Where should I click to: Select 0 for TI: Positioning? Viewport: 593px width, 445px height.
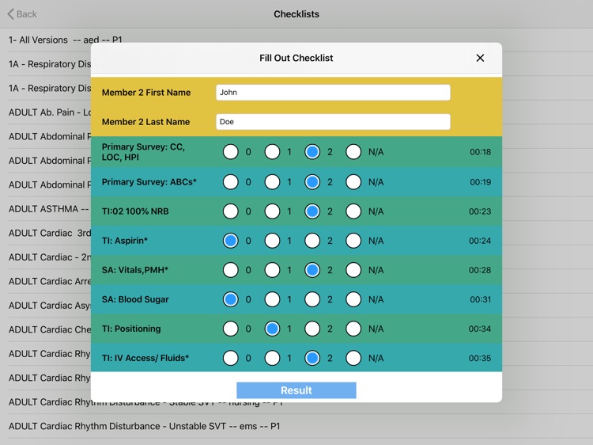(x=231, y=329)
